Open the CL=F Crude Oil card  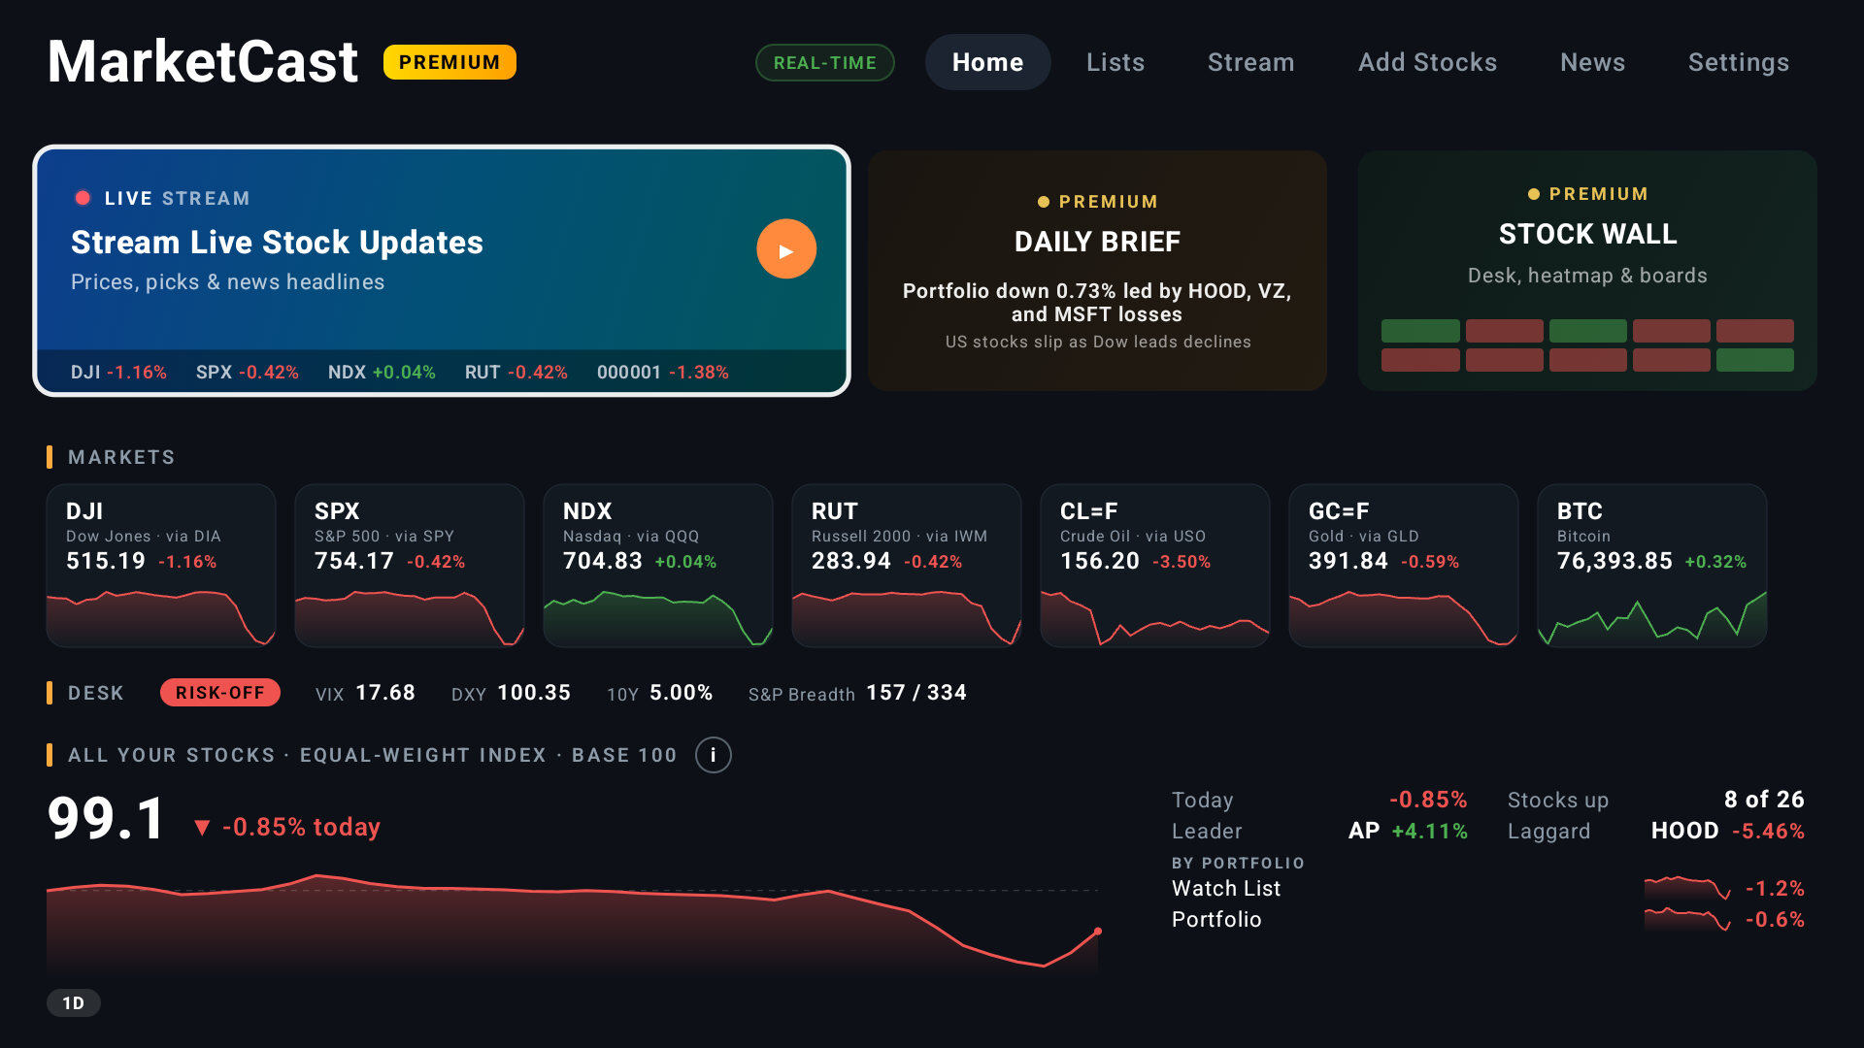coord(1155,566)
